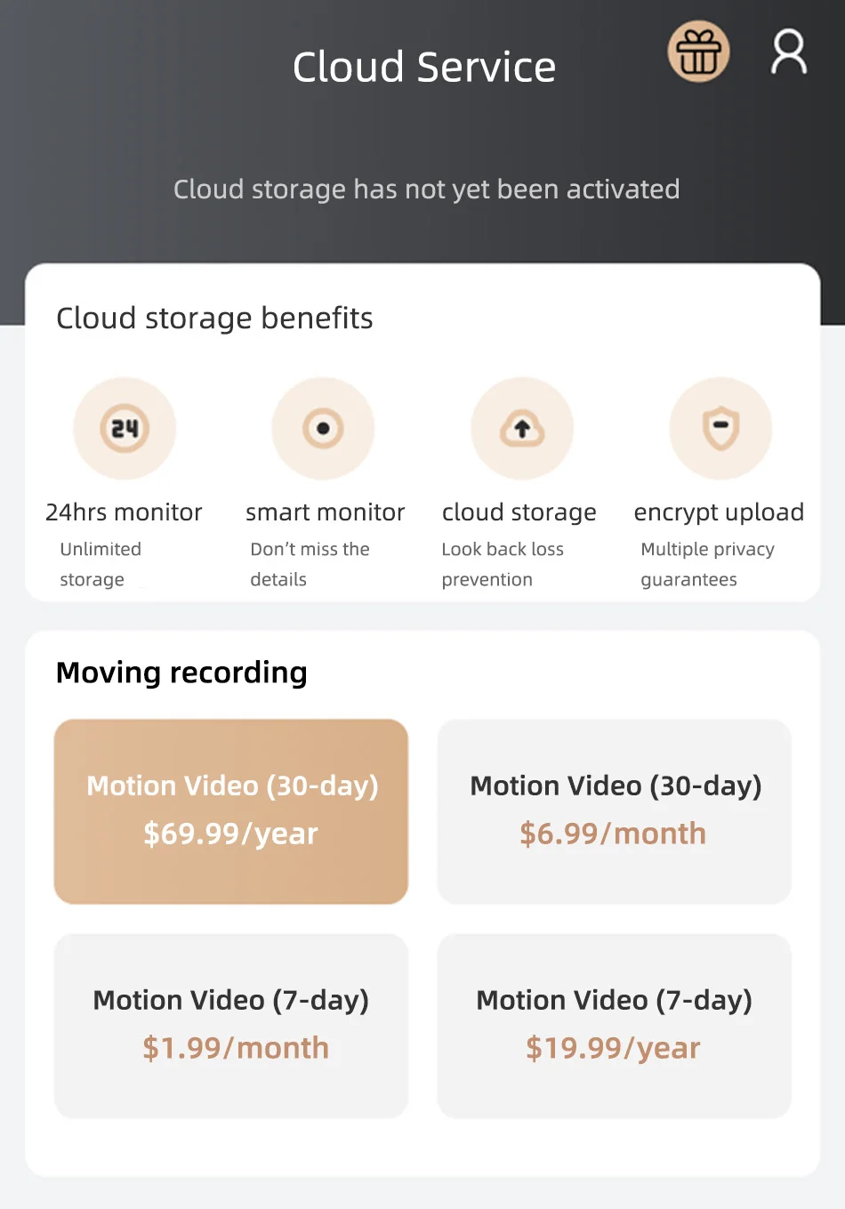Choose Motion Video 7-day $19.99/year plan
Screen dimensions: 845x1209
615,1026
